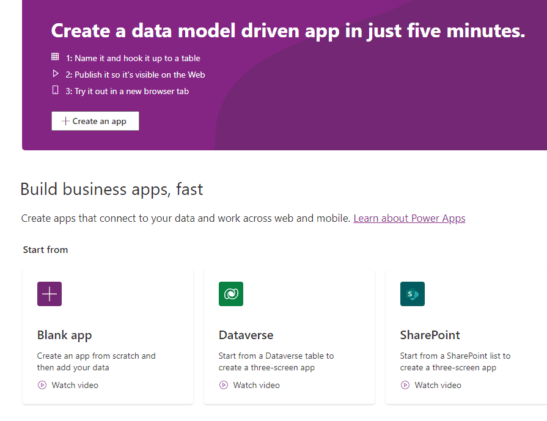Click the plus icon inside Create an app

[x=65, y=121]
